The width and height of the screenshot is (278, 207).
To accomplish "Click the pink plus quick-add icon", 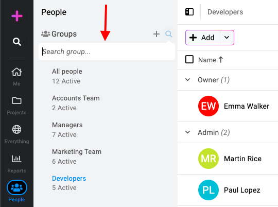I will pyautogui.click(x=17, y=16).
